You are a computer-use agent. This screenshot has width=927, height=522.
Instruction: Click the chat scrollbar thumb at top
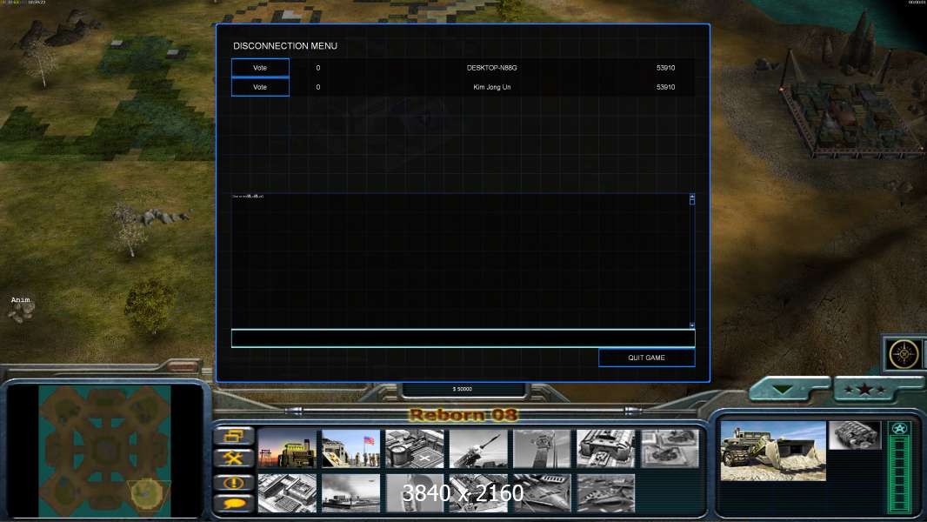coord(692,200)
